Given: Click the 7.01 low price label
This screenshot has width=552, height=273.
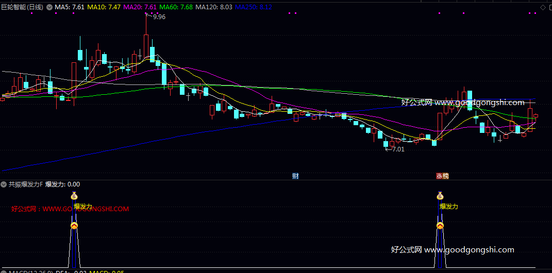Looking at the screenshot, I should (x=398, y=149).
